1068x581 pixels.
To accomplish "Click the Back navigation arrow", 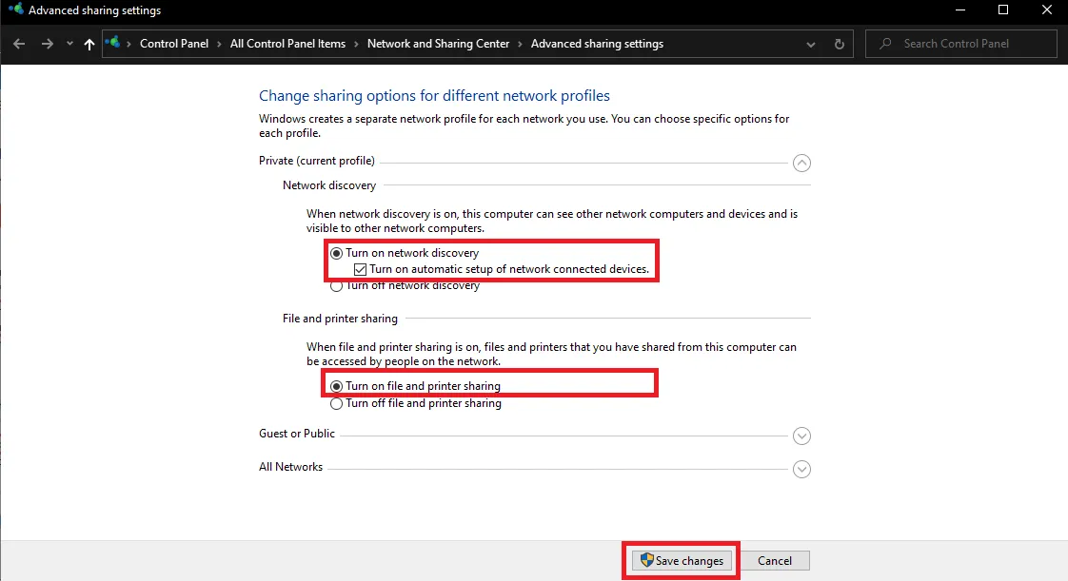I will point(20,44).
